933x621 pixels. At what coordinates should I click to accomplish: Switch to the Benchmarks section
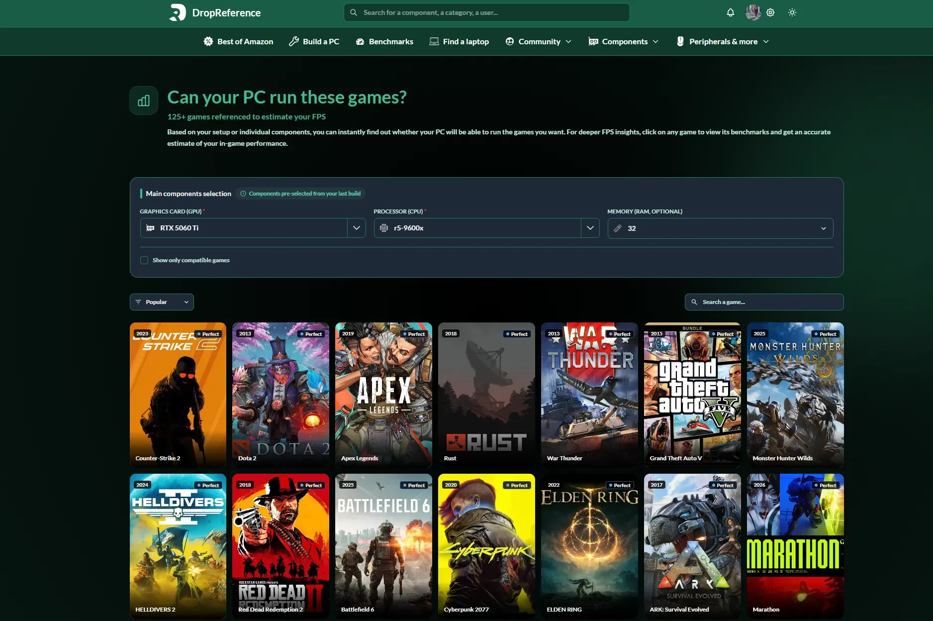[x=384, y=41]
